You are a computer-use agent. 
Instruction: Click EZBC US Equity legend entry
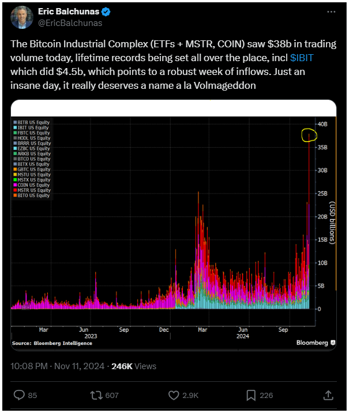pos(31,149)
